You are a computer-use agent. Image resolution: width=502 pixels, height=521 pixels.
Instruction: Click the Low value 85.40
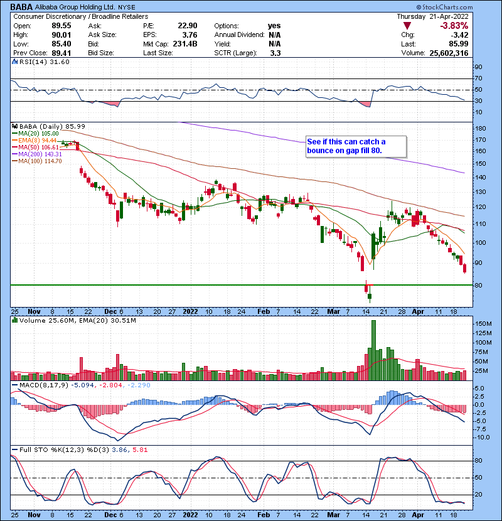click(x=61, y=44)
